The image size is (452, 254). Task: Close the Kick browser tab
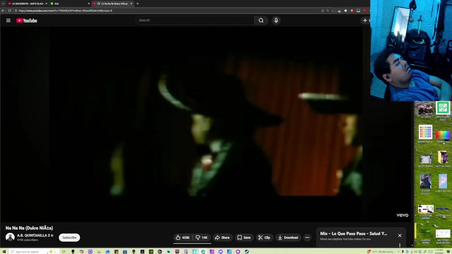pos(89,4)
